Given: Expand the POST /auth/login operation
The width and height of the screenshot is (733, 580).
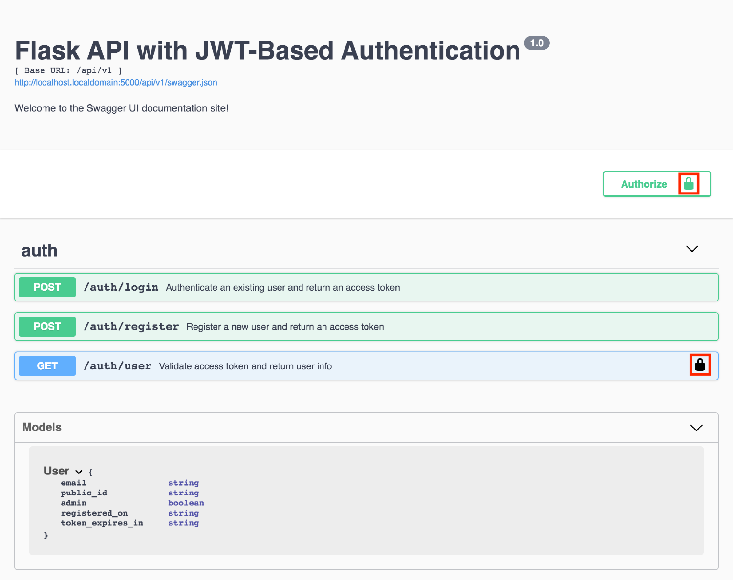Looking at the screenshot, I should pyautogui.click(x=366, y=287).
